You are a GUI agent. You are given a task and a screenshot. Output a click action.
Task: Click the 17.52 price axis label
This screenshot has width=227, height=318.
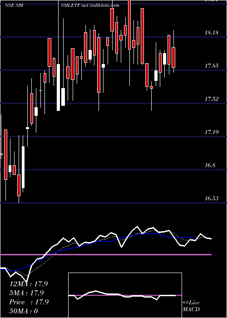click(x=212, y=99)
